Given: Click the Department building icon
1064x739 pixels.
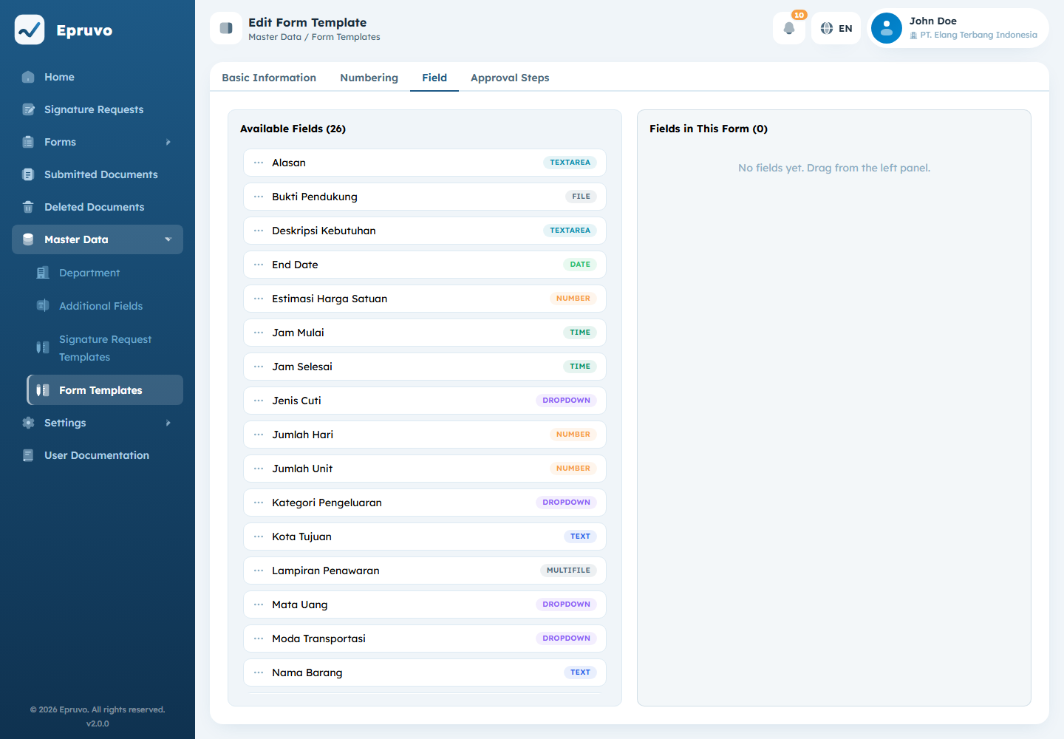Looking at the screenshot, I should (x=43, y=273).
